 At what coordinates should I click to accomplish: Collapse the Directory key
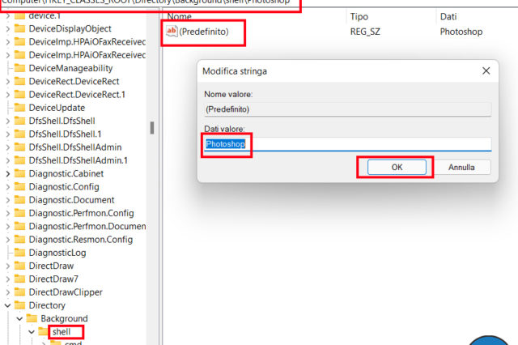(7, 305)
